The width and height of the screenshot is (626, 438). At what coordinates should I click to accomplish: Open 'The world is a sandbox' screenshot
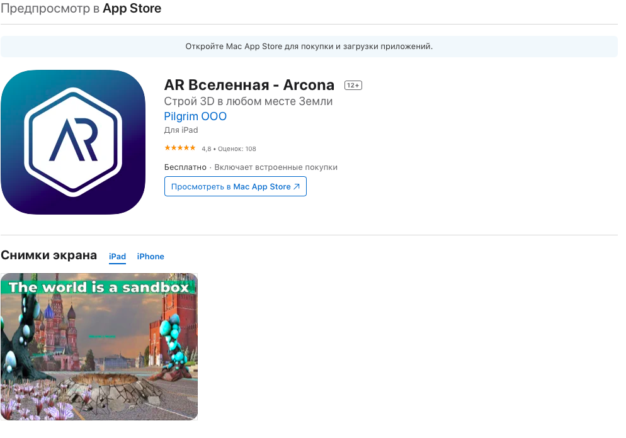99,347
